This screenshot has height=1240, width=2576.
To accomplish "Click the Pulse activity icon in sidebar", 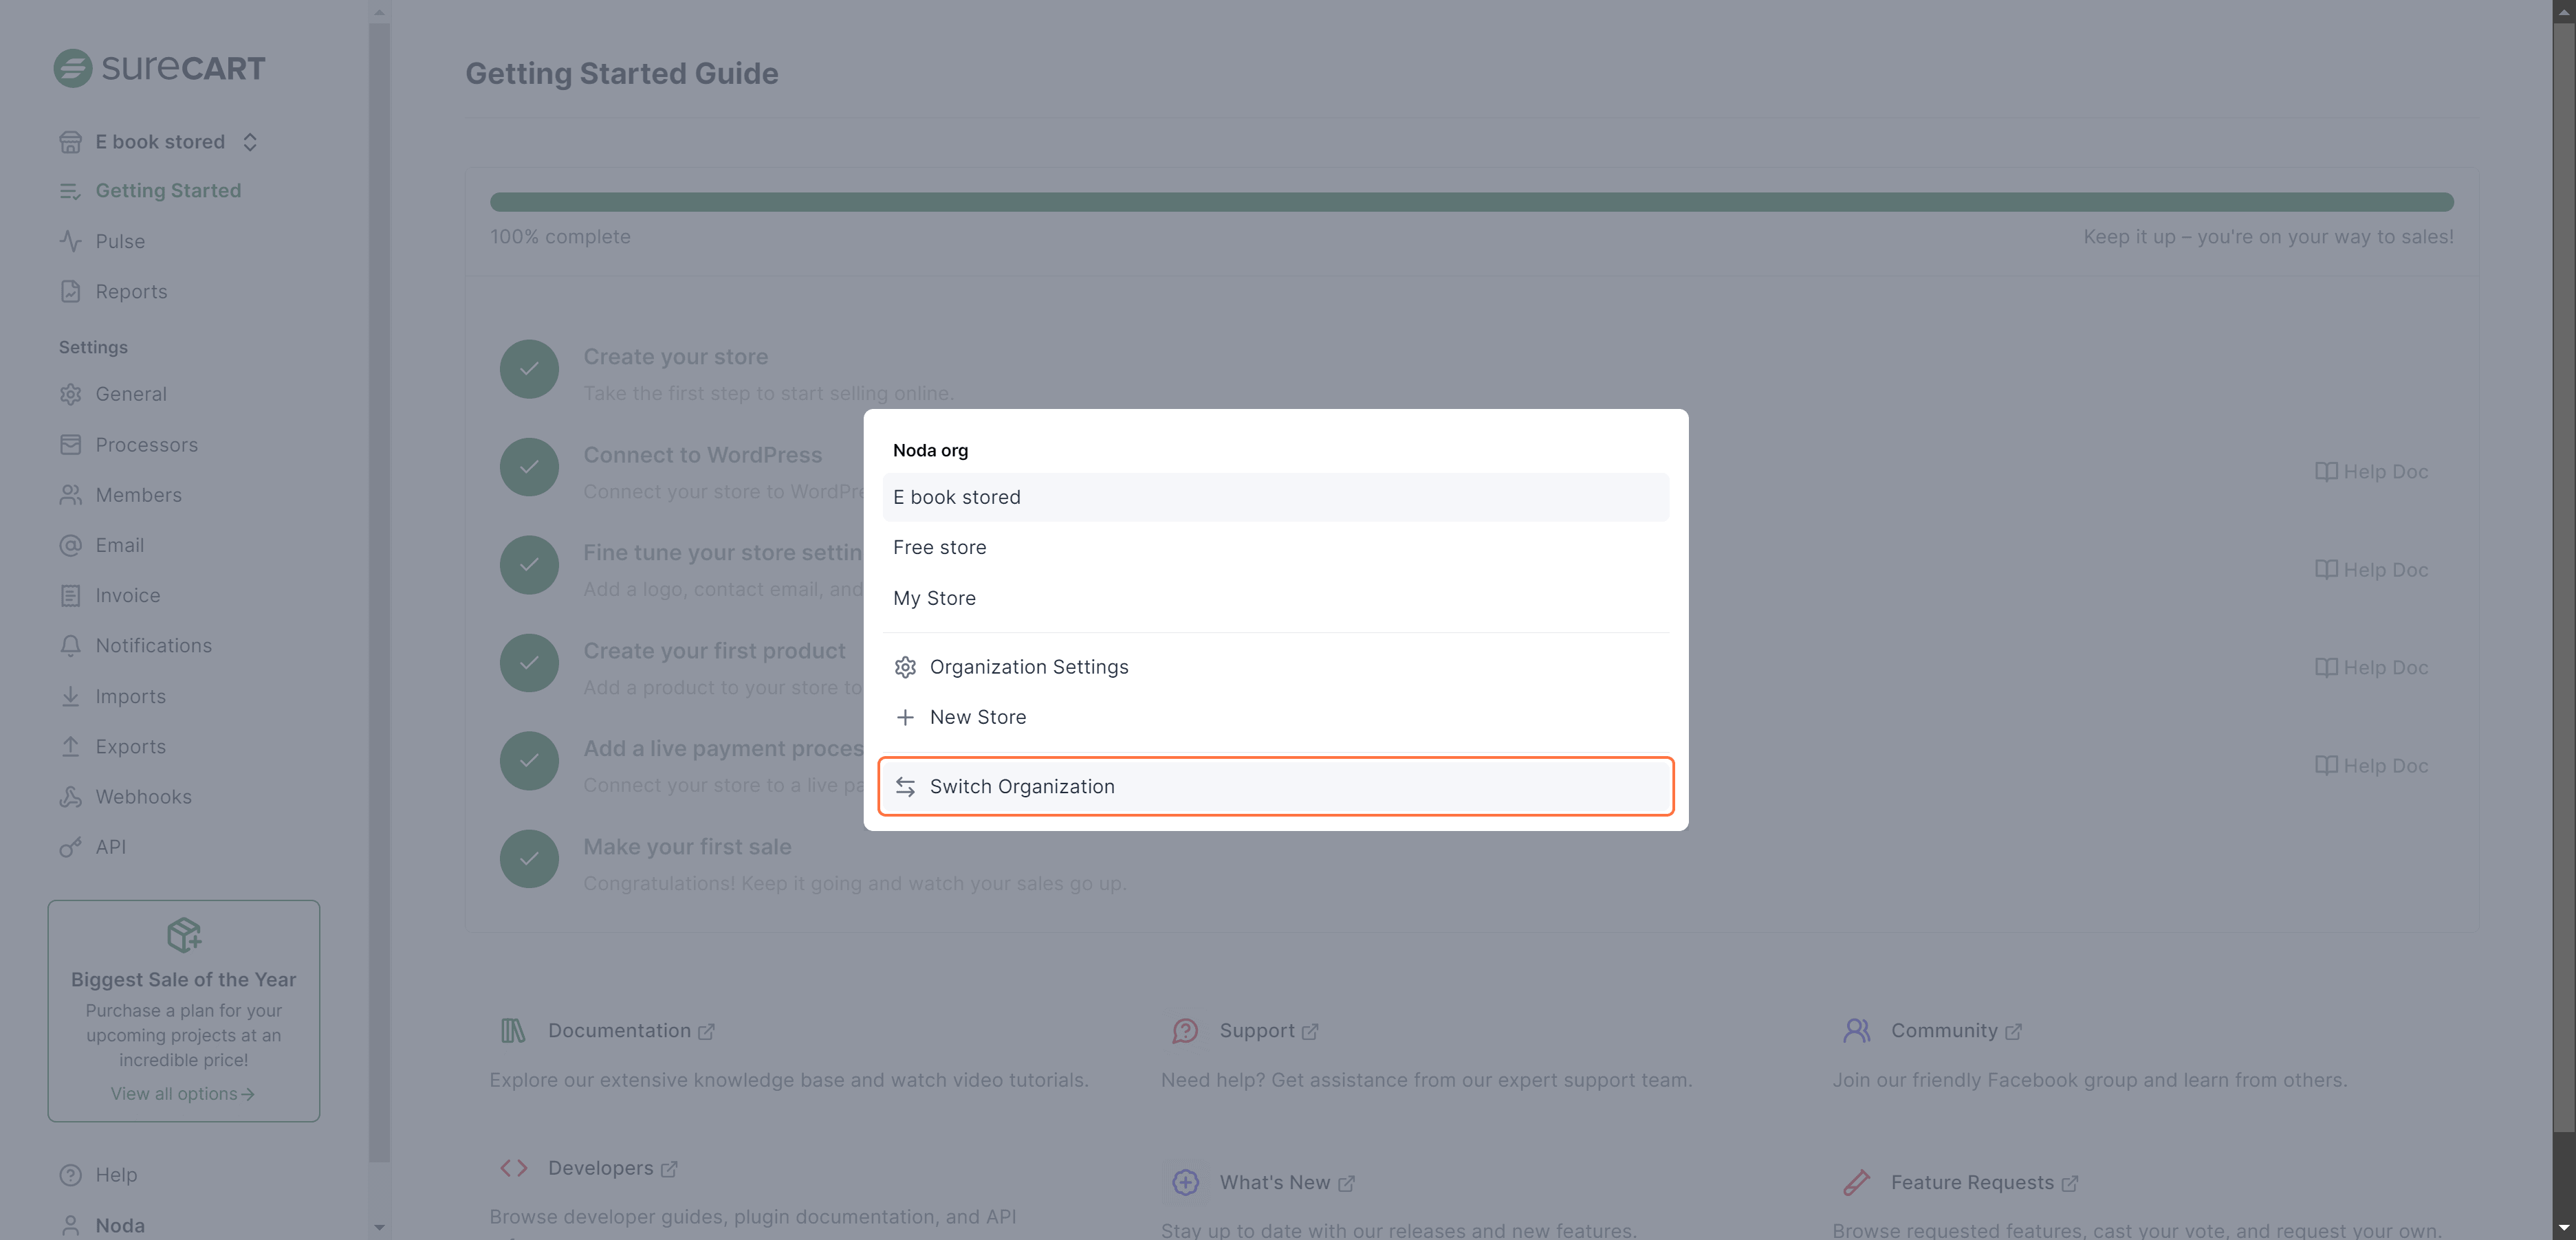I will (x=70, y=241).
